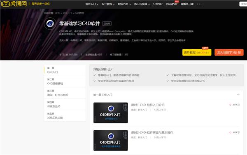Select 第三章 渲染、灯光与材质 in the sidebar

pos(65,93)
